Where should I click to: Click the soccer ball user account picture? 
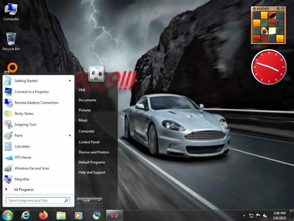point(96,74)
